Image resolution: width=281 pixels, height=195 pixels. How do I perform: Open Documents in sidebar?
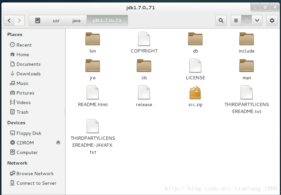point(25,64)
